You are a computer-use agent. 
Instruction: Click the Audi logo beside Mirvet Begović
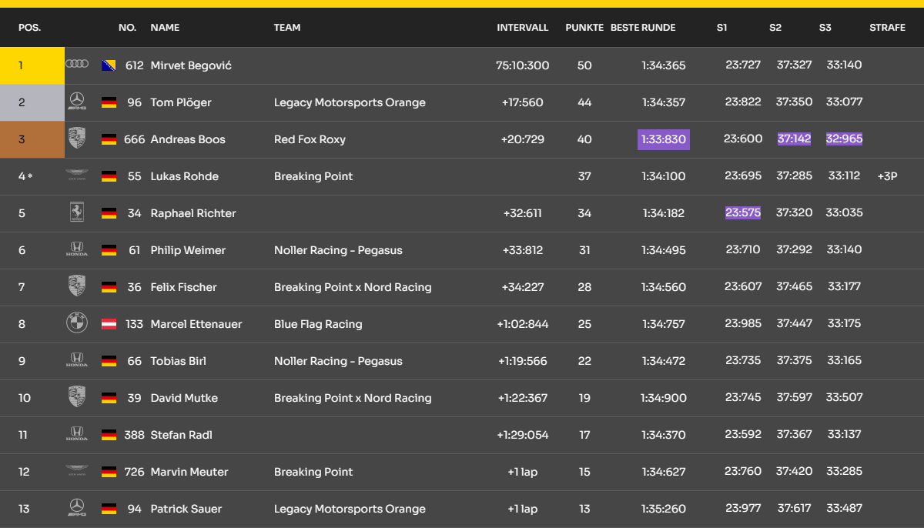tap(77, 65)
